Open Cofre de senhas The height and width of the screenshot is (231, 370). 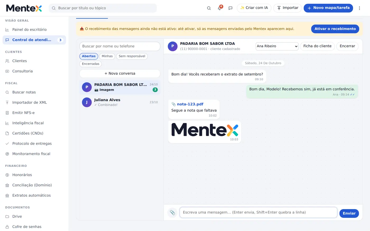(x=34, y=227)
